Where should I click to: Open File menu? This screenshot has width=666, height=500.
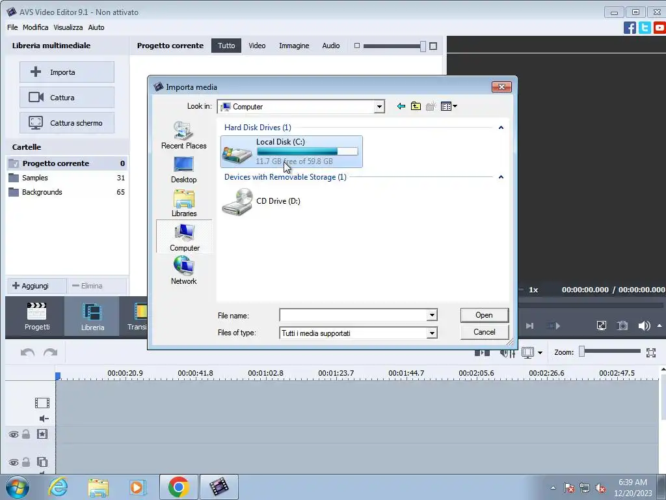point(12,27)
